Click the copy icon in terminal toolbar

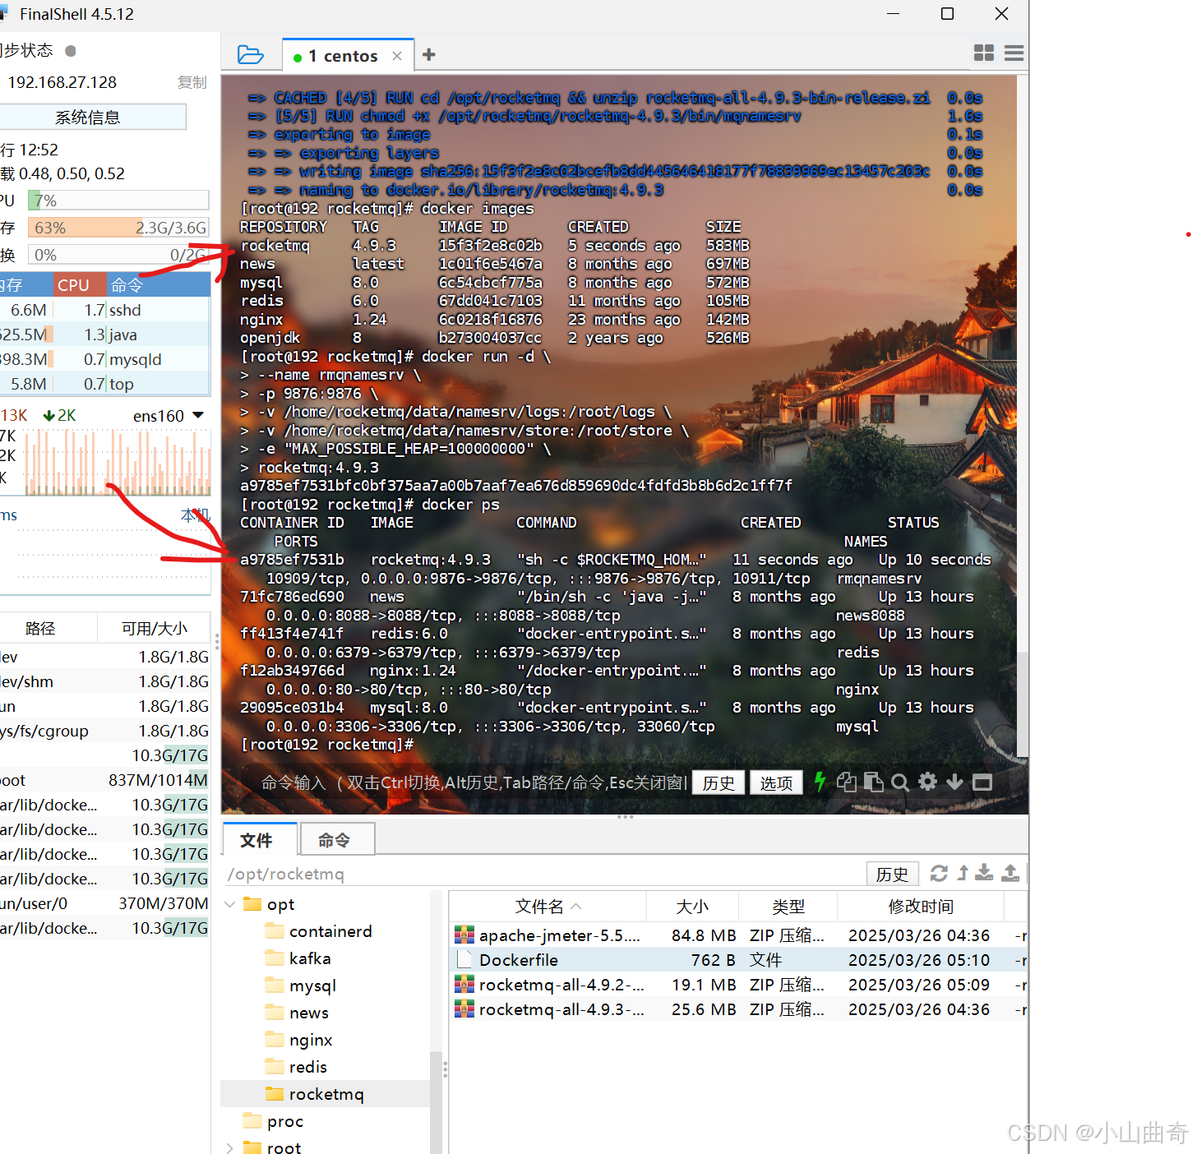847,782
